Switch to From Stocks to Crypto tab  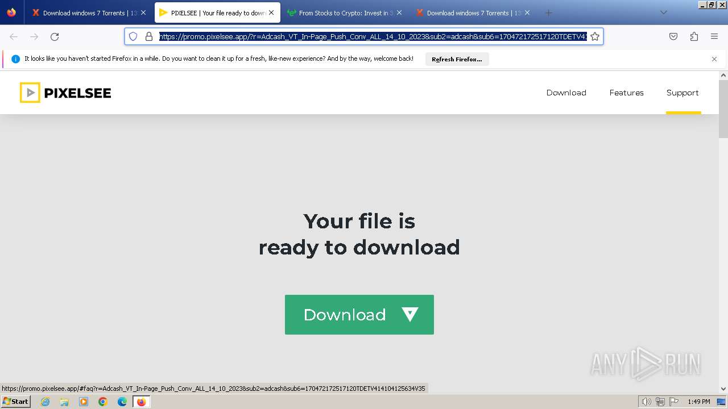coord(345,12)
